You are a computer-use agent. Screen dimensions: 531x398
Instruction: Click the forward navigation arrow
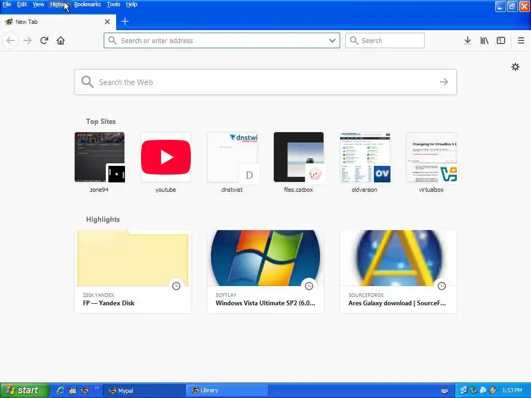pos(27,40)
